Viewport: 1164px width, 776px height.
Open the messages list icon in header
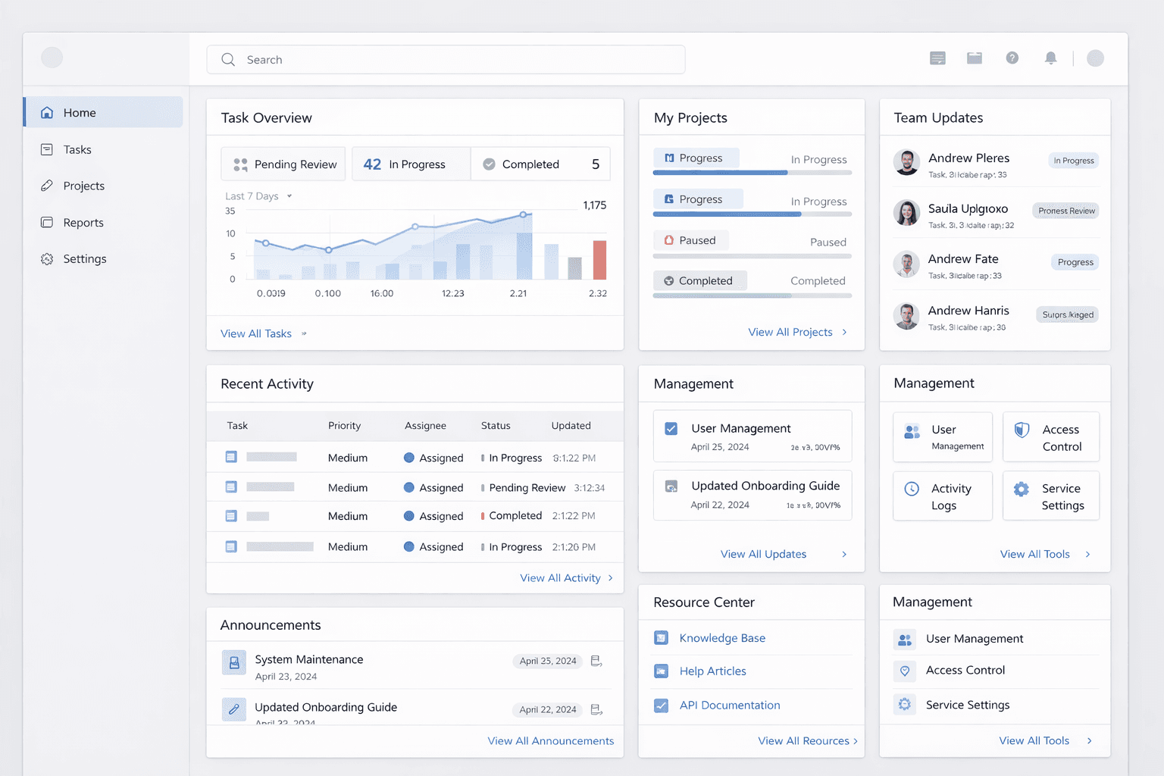[x=937, y=58]
